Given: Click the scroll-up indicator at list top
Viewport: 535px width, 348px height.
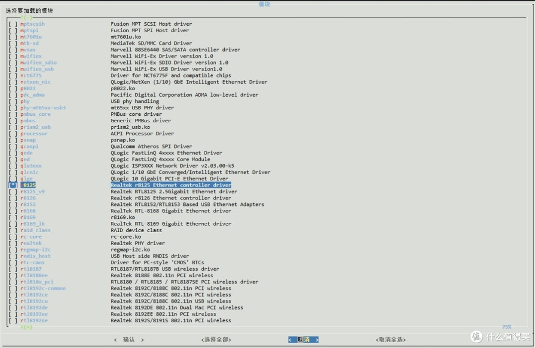Looking at the screenshot, I should [27, 17].
